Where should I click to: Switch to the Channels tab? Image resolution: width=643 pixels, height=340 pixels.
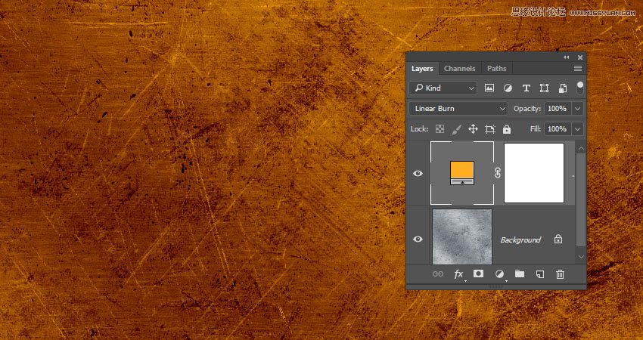click(x=459, y=69)
